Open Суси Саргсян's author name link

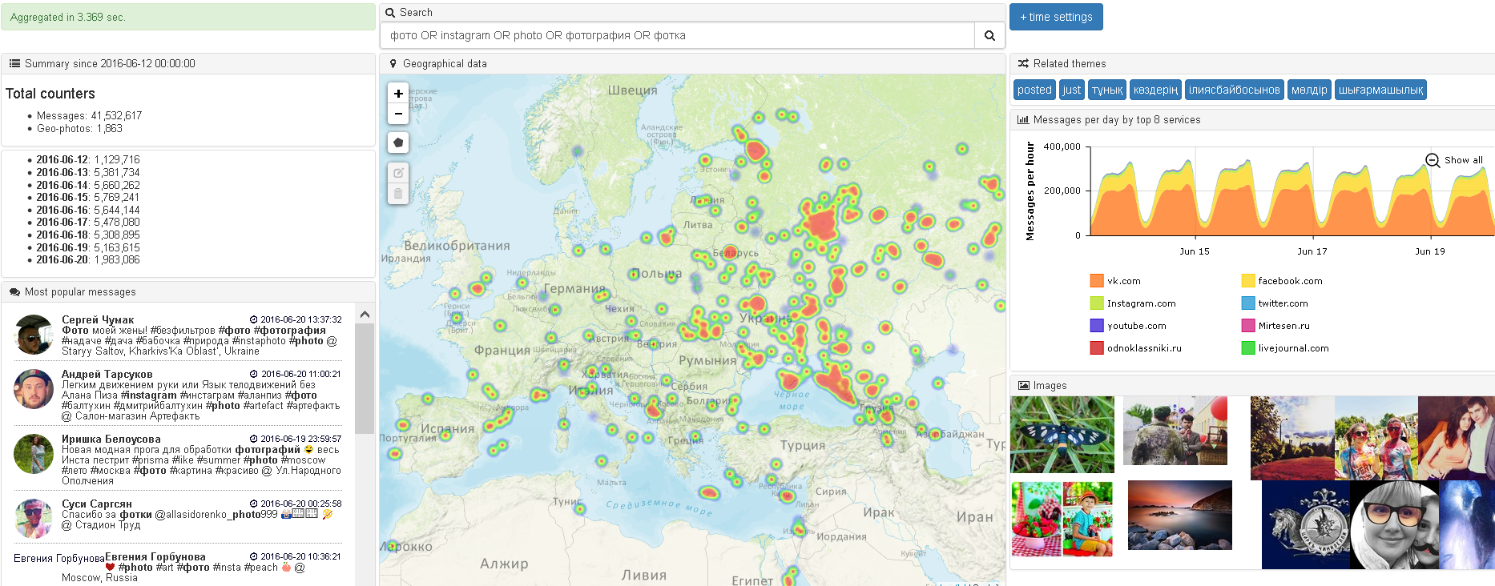pyautogui.click(x=97, y=504)
